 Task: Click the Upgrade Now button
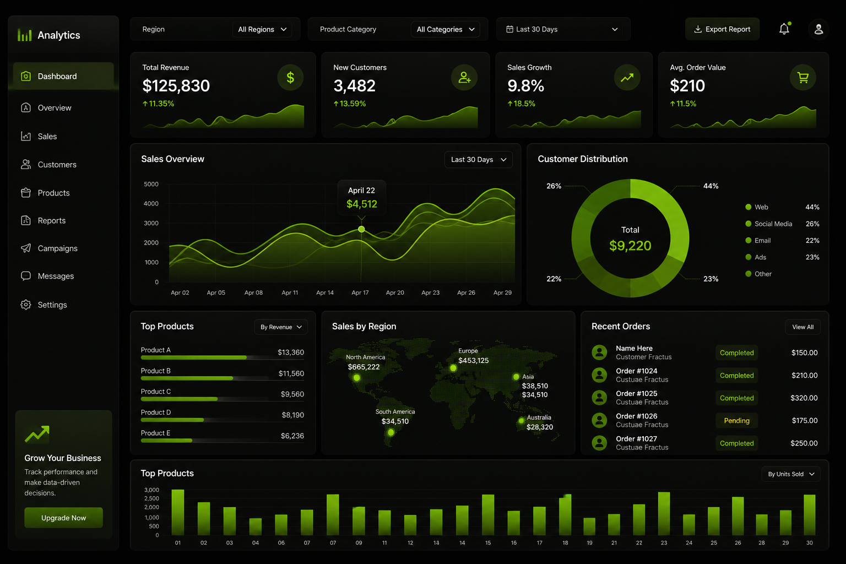coord(63,518)
